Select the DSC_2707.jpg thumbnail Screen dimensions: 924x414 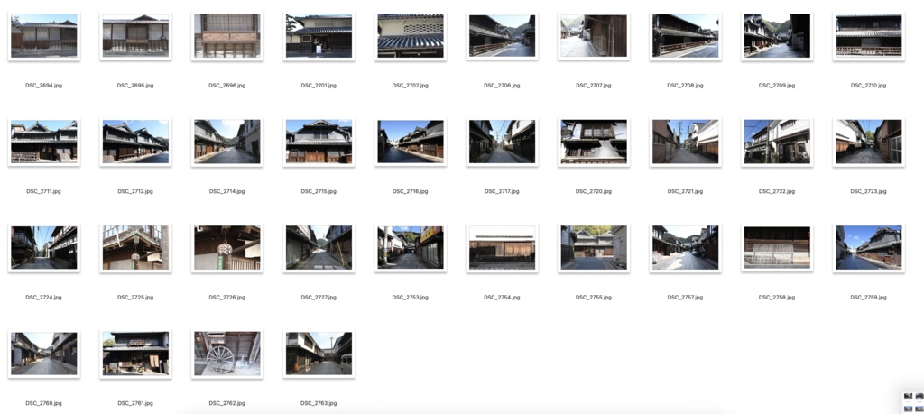pyautogui.click(x=594, y=35)
